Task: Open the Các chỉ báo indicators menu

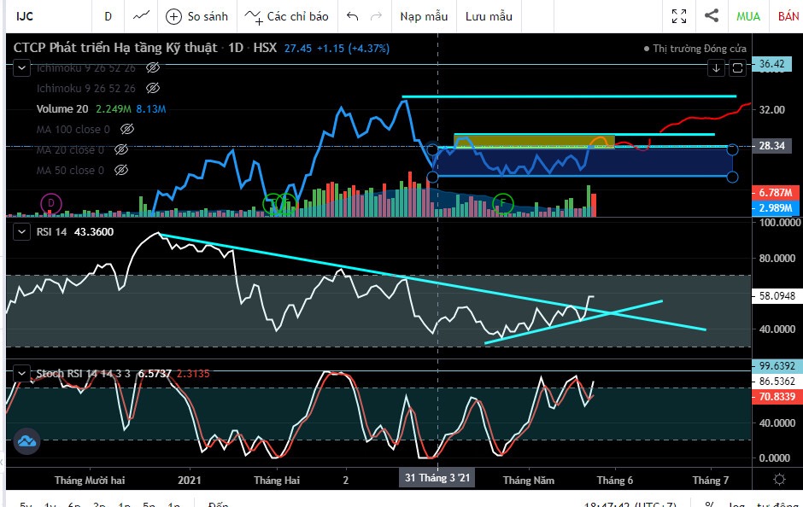Action: pos(286,16)
